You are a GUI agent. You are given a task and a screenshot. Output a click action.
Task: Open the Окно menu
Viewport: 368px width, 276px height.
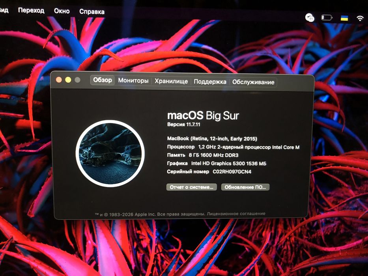click(x=62, y=11)
